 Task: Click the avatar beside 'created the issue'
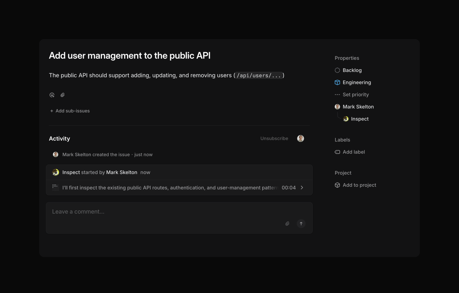(55, 154)
